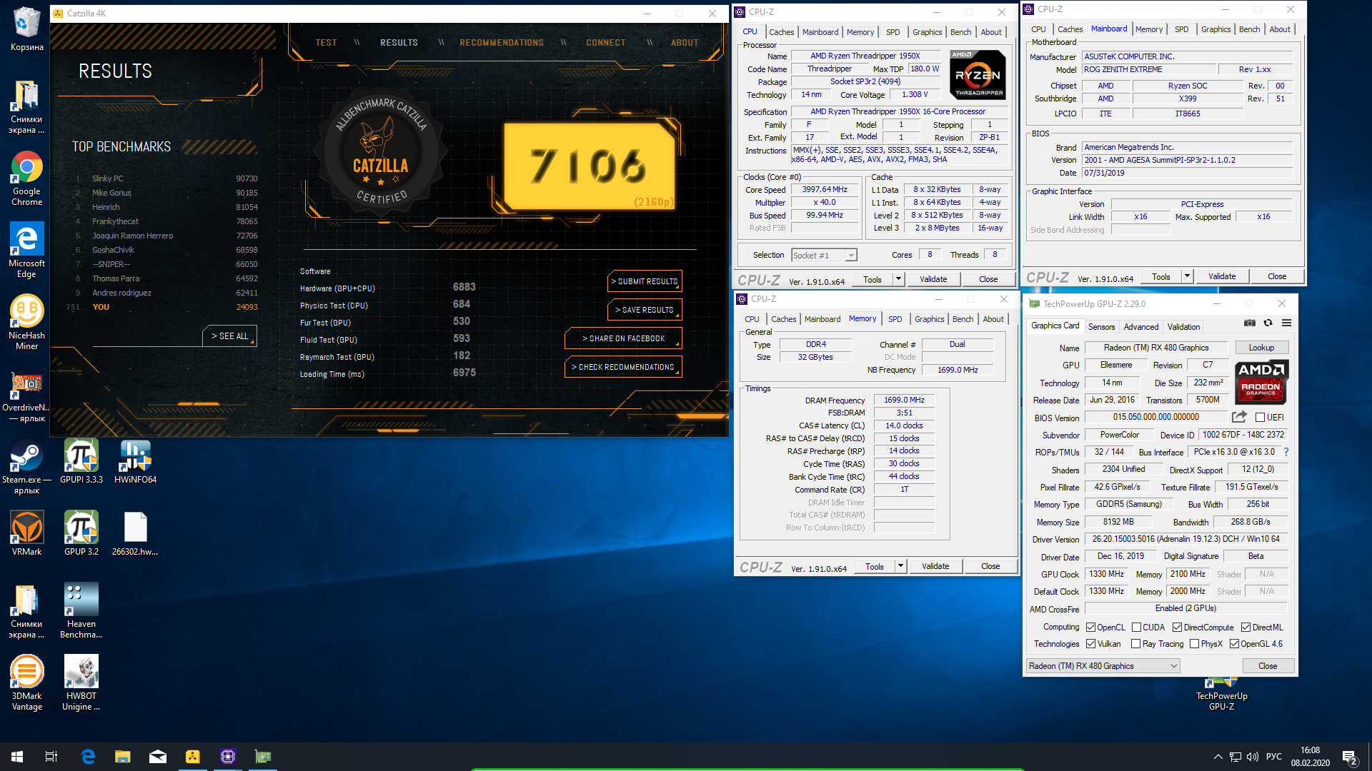Open Mail app from taskbar
The width and height of the screenshot is (1372, 771).
(158, 757)
